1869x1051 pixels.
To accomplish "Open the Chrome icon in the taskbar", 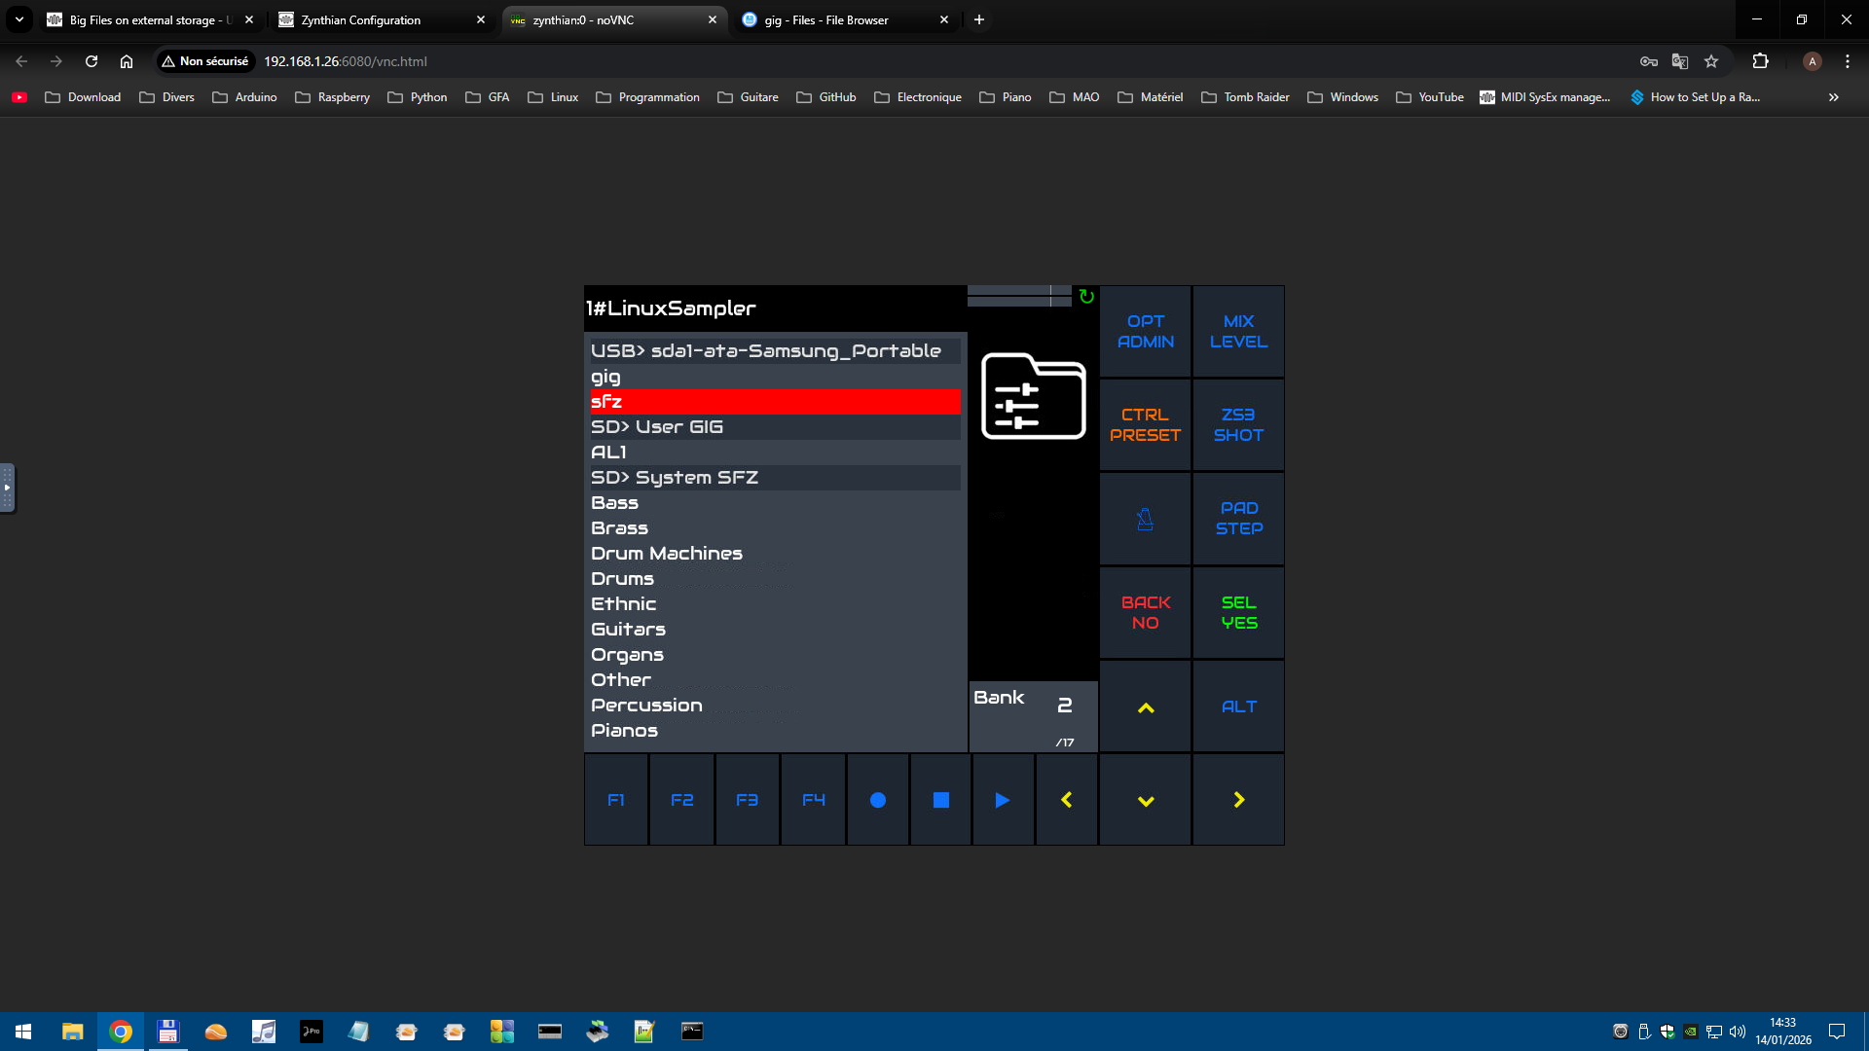I will [x=121, y=1032].
